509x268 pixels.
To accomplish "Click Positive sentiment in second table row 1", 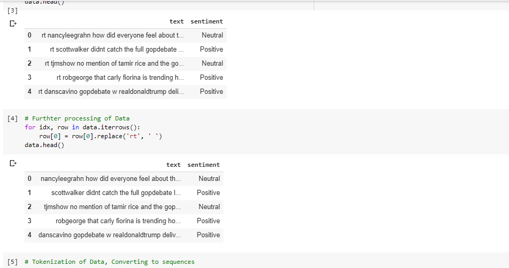I will pyautogui.click(x=208, y=193).
